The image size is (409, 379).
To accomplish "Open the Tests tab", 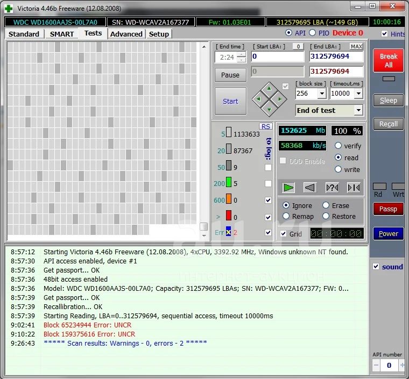I will (x=93, y=33).
